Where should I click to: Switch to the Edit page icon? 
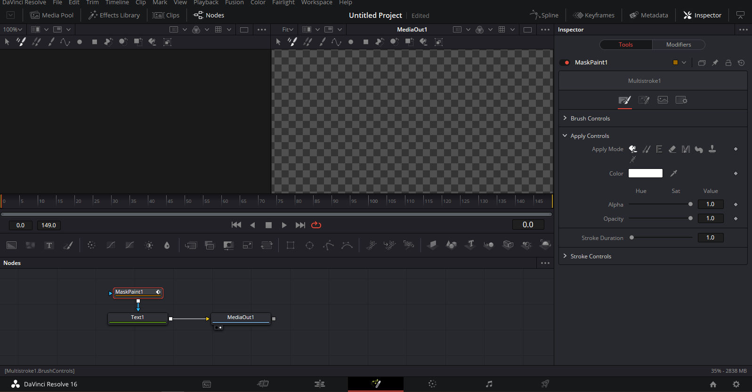(x=320, y=384)
